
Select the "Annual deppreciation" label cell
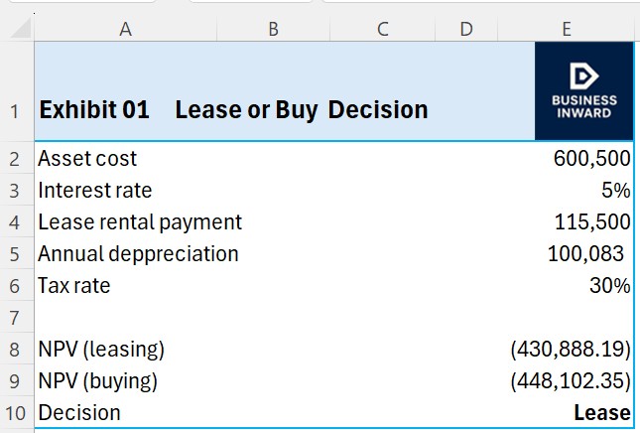(x=138, y=254)
